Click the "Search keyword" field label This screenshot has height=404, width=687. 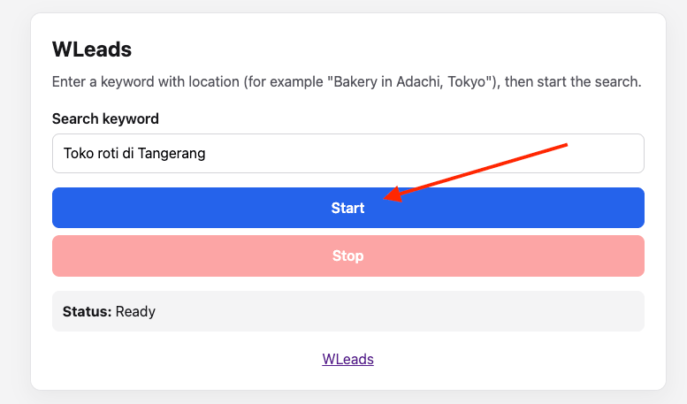pos(105,118)
